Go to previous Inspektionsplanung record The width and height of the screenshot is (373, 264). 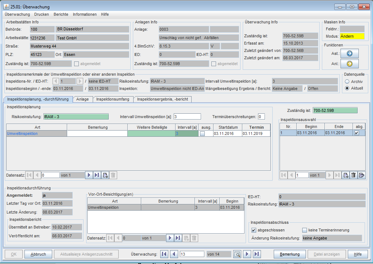point(37,175)
